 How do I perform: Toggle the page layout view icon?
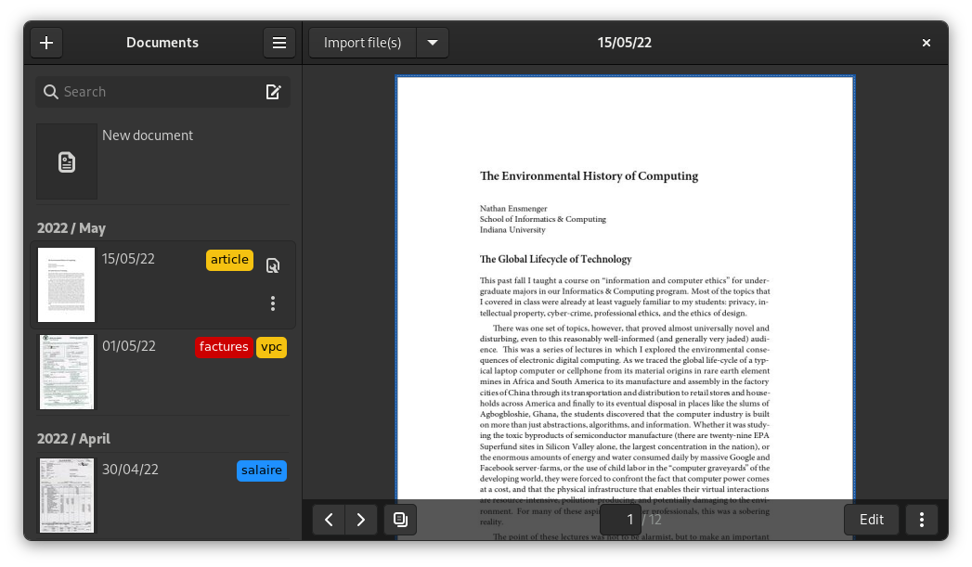tap(400, 520)
